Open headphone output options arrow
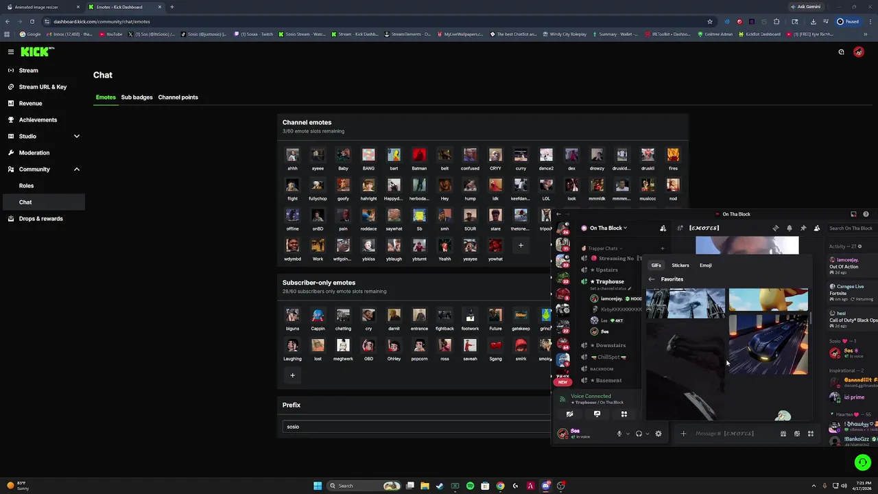878x494 pixels. coord(647,434)
